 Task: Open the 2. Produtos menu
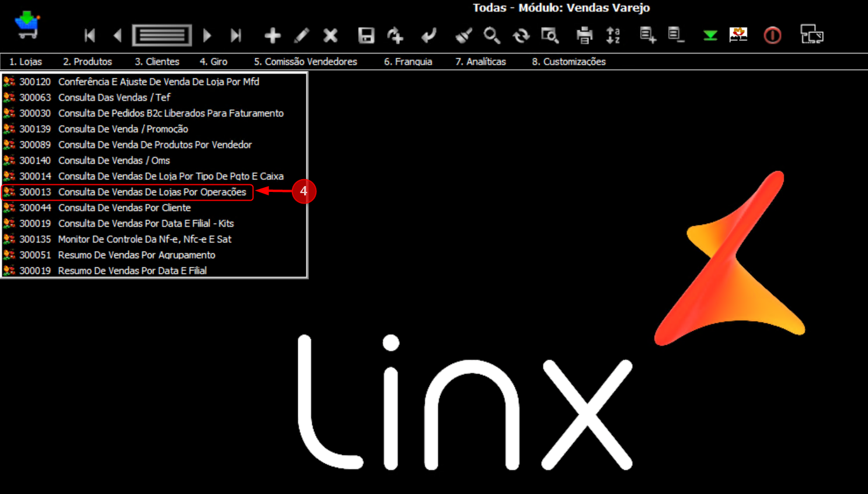pyautogui.click(x=88, y=62)
